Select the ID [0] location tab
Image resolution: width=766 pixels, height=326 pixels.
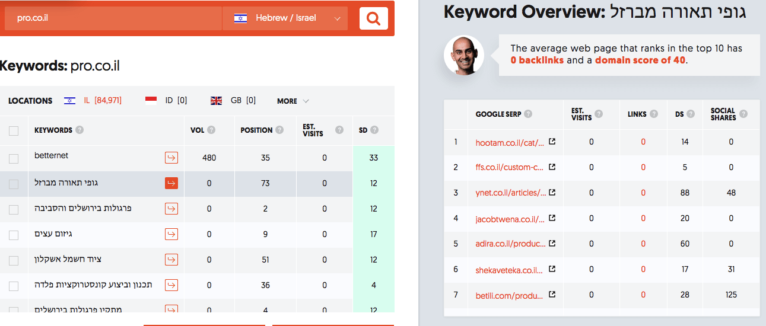pyautogui.click(x=166, y=100)
